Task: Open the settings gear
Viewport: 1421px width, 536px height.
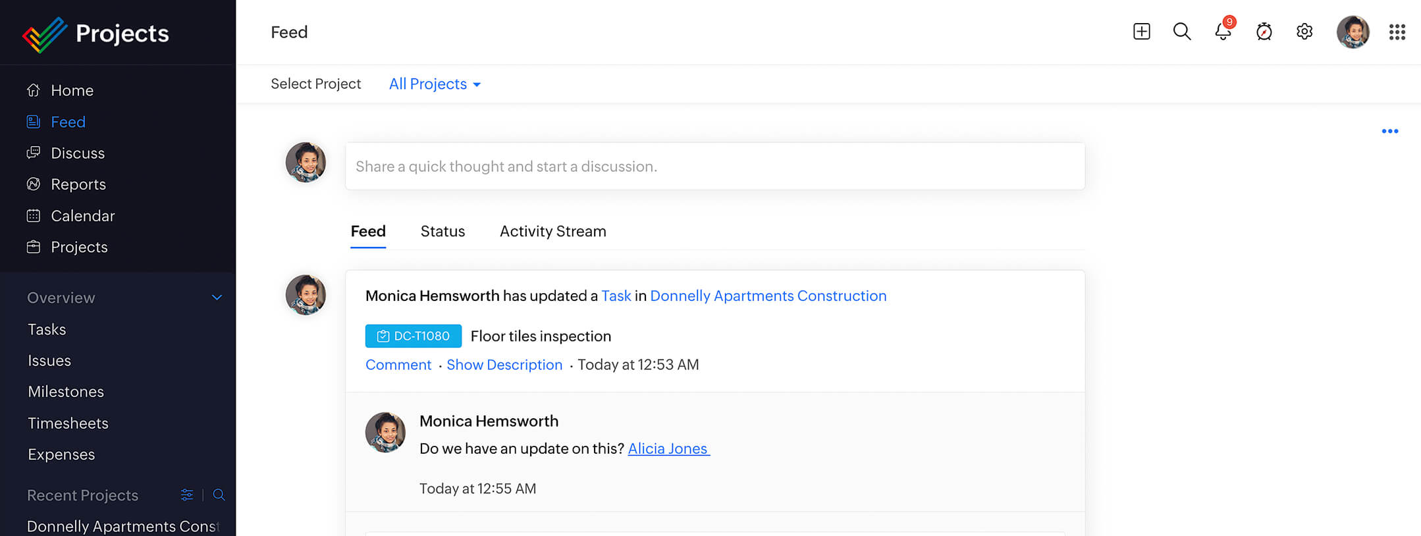Action: [x=1304, y=32]
